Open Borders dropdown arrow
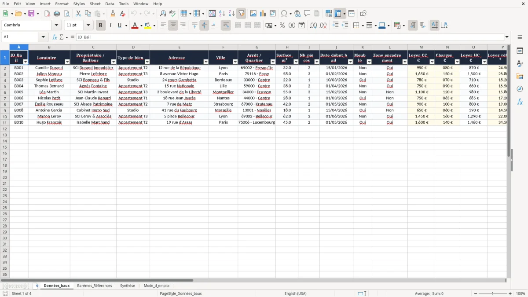The height and width of the screenshot is (297, 528). click(362, 26)
